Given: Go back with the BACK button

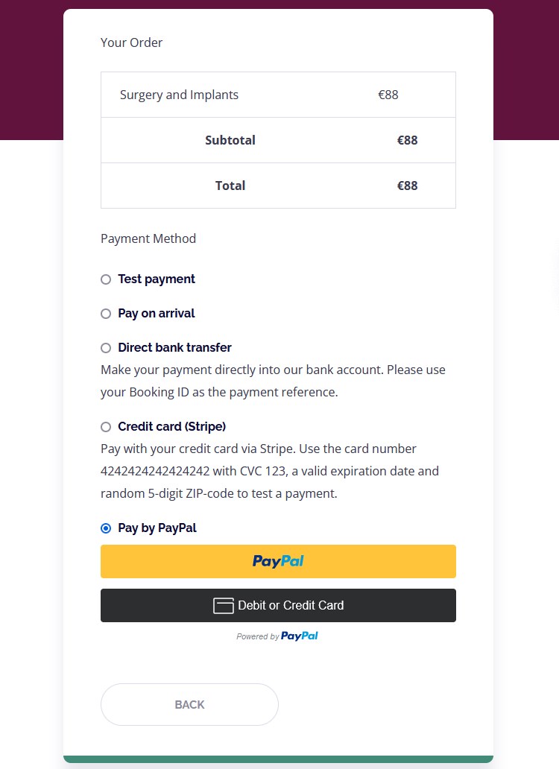Looking at the screenshot, I should [189, 704].
